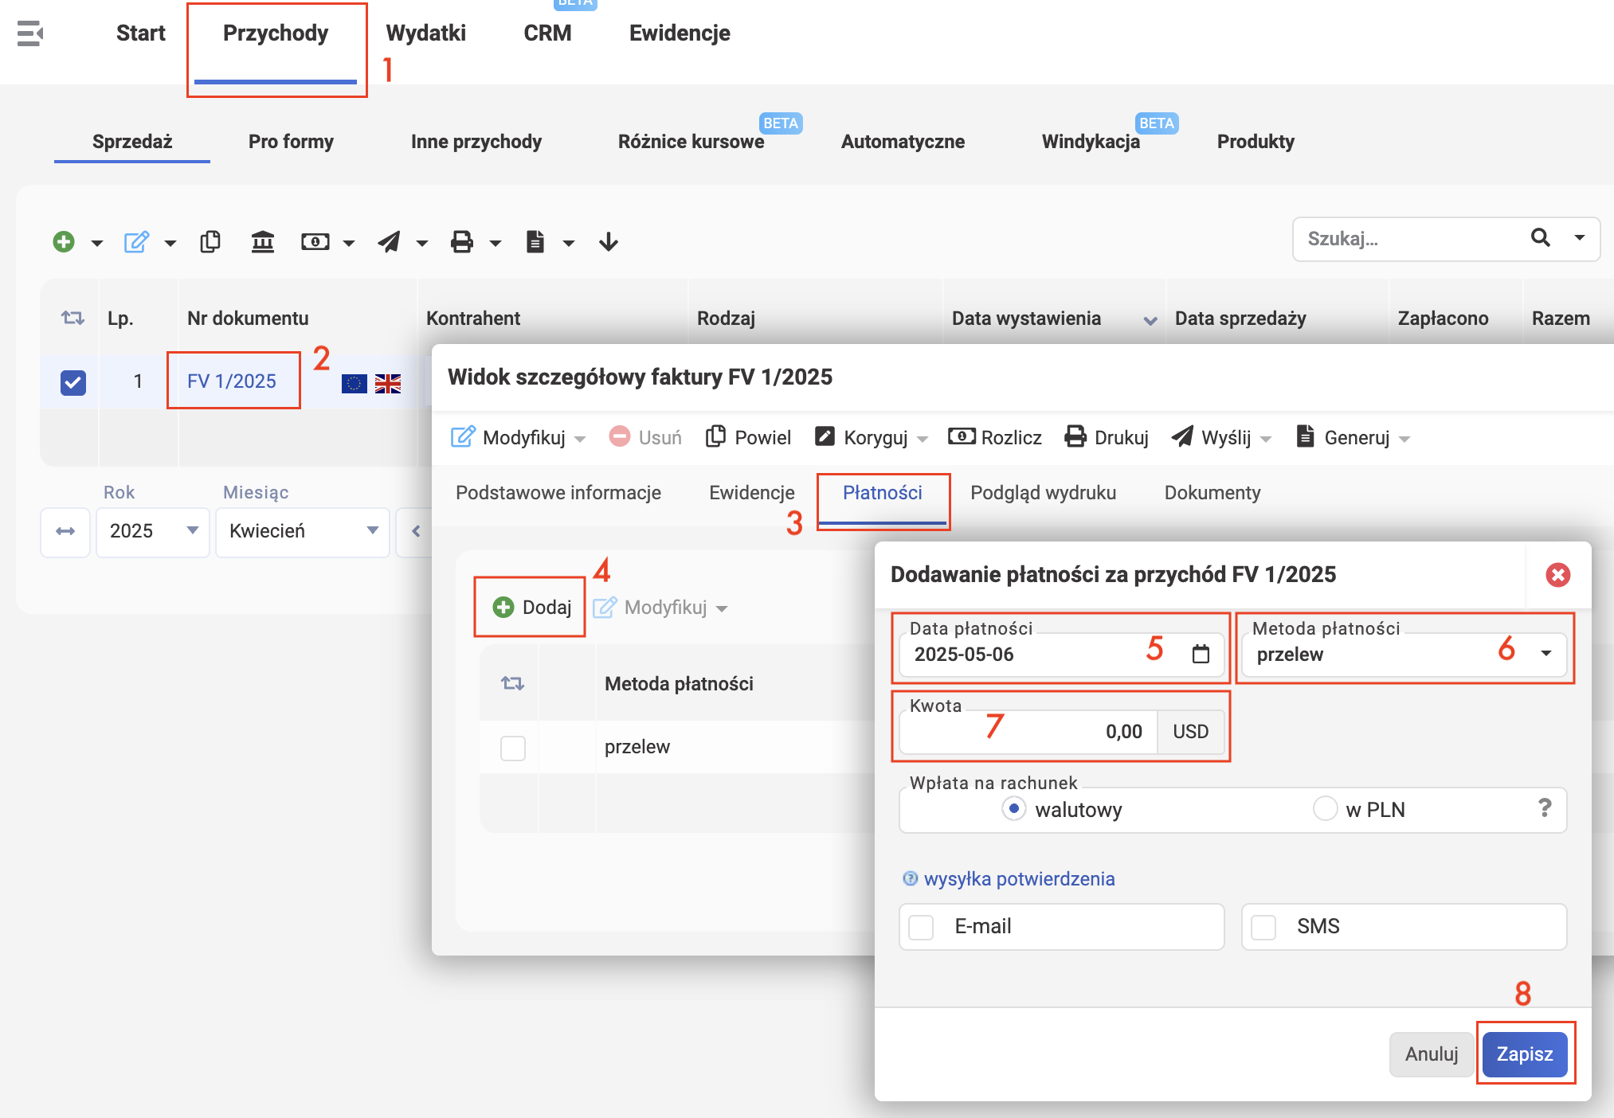Click the download arrow icon in toolbar
Image resolution: width=1614 pixels, height=1118 pixels.
(609, 241)
